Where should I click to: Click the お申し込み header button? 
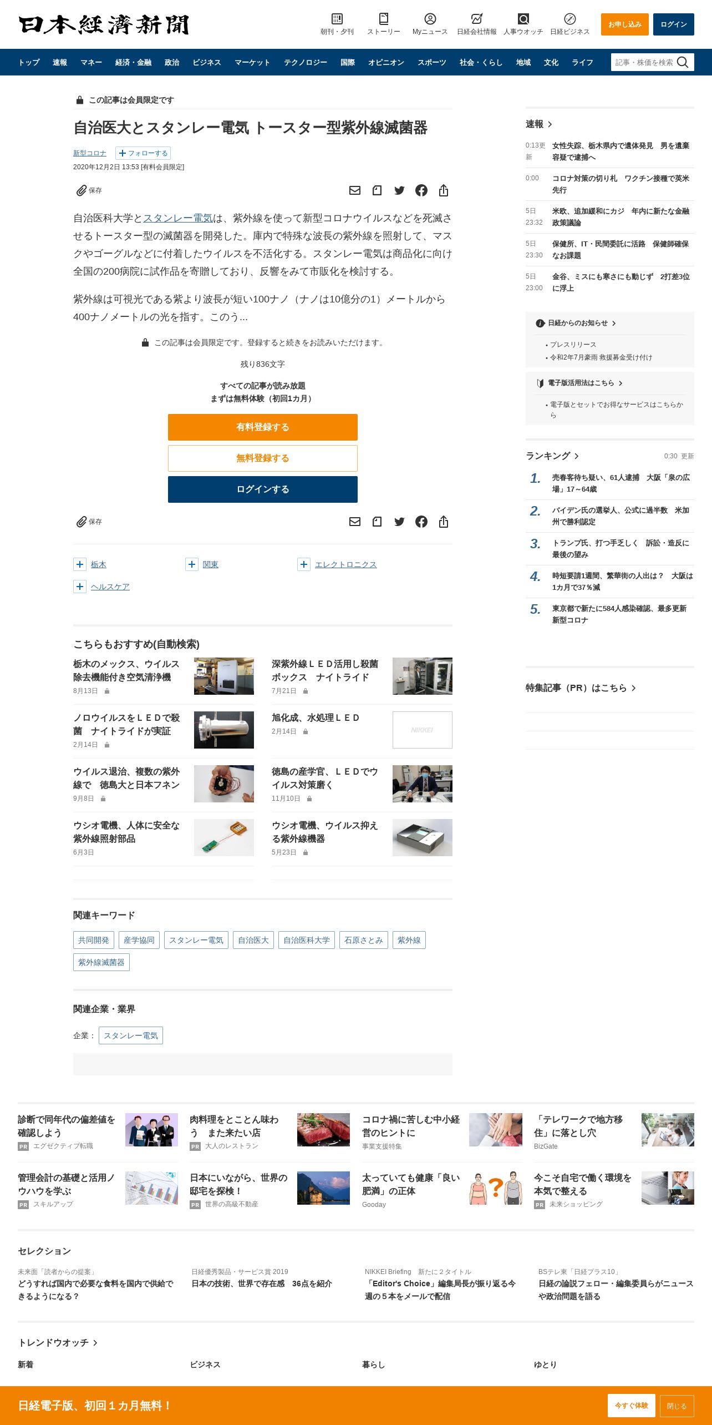point(625,24)
